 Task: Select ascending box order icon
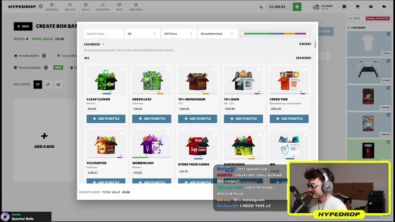click(x=38, y=84)
